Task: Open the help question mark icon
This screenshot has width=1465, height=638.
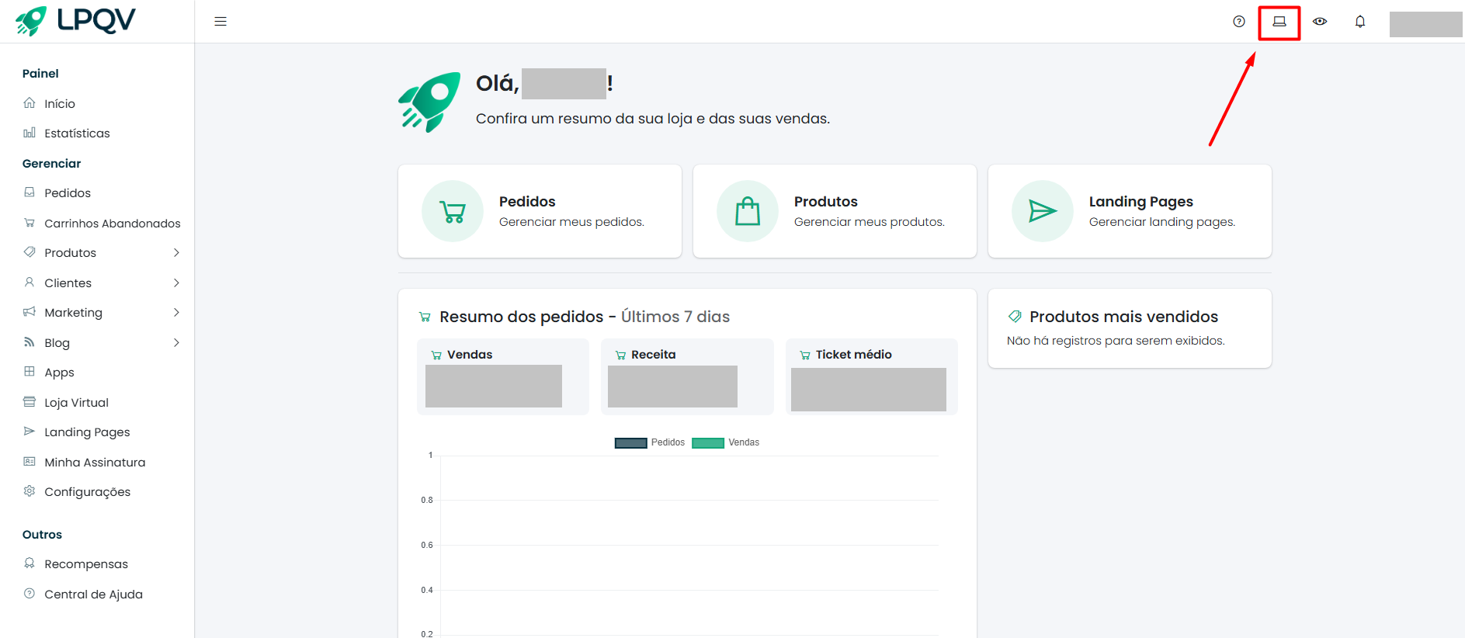Action: [1238, 22]
